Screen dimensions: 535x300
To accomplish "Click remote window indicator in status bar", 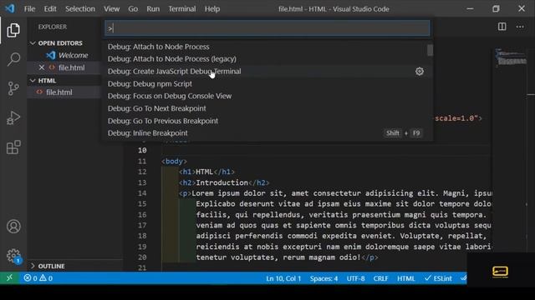I will pos(9,278).
